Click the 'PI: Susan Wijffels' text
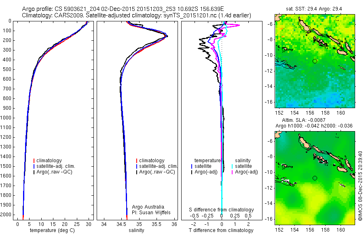The height and width of the screenshot is (234, 364). tap(151, 213)
